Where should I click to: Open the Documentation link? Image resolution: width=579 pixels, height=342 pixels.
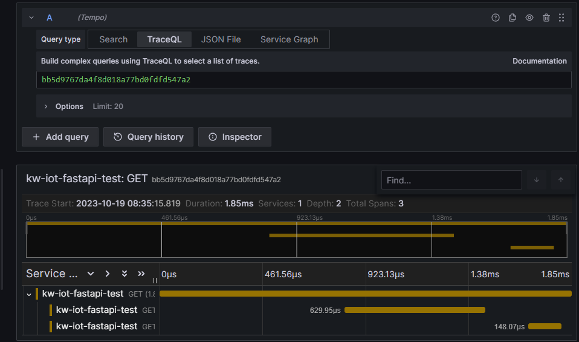540,61
